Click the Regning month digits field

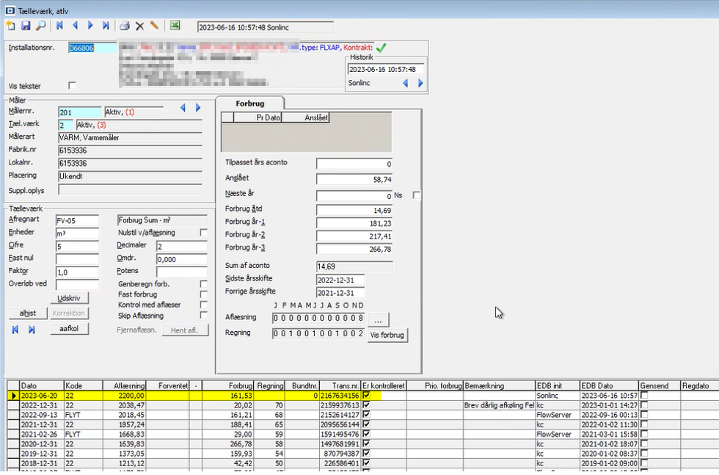[318, 333]
